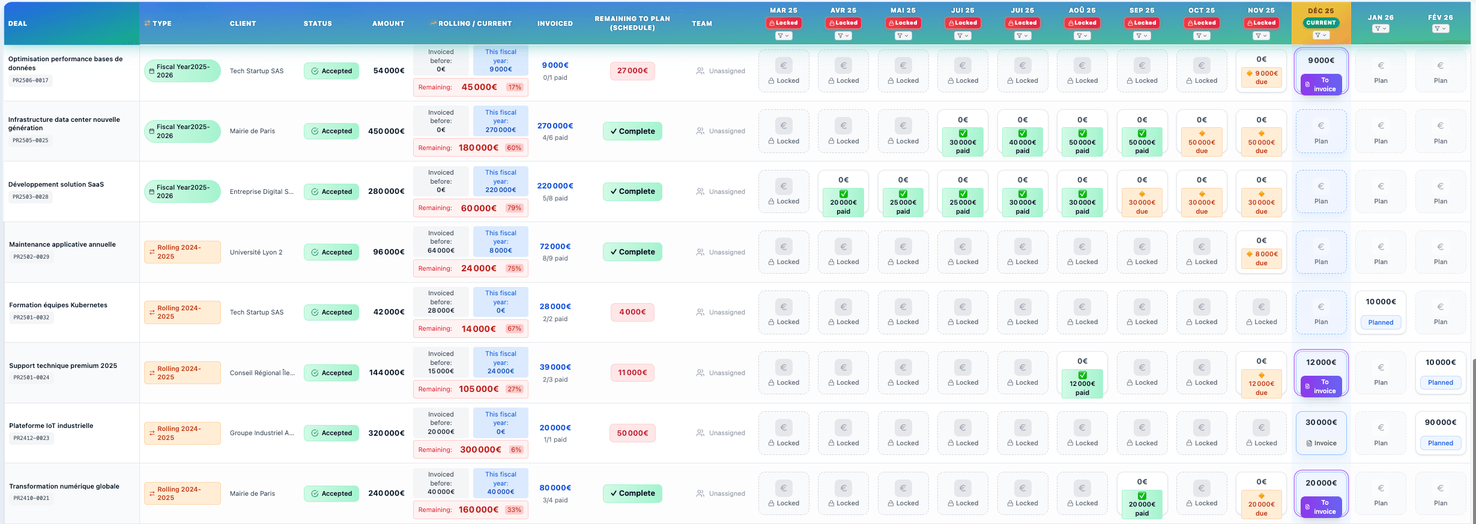Screen dimensions: 1476x524
Task: Click the TEAM column header
Action: click(701, 23)
